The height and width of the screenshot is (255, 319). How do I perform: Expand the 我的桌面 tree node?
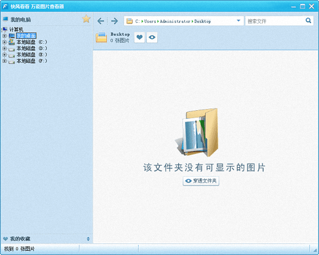coord(4,36)
